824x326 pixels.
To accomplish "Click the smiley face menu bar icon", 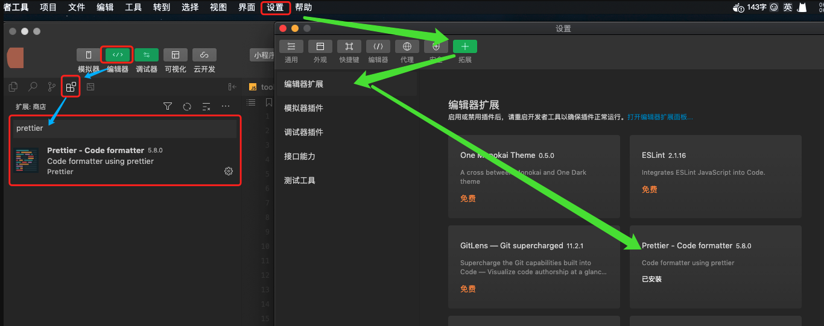I will point(774,7).
